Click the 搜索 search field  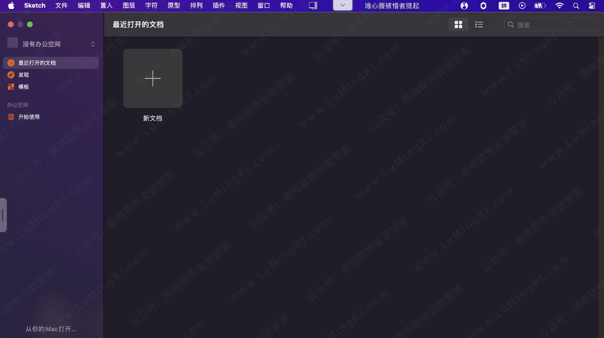click(x=552, y=25)
